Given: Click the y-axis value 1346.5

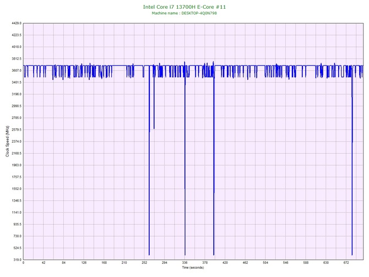Looking at the screenshot, I should [x=17, y=201].
